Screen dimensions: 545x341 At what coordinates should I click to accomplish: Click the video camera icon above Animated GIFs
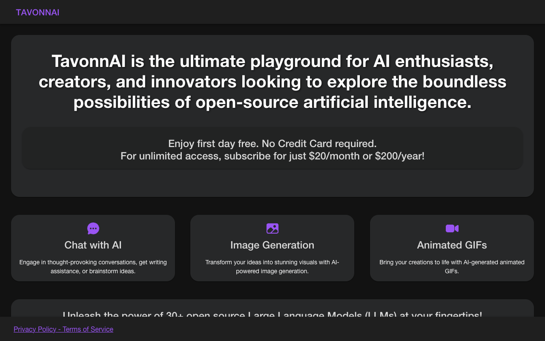[452, 228]
